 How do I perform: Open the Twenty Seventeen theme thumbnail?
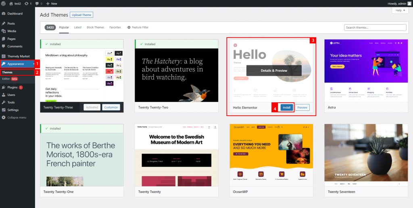[x=366, y=155]
